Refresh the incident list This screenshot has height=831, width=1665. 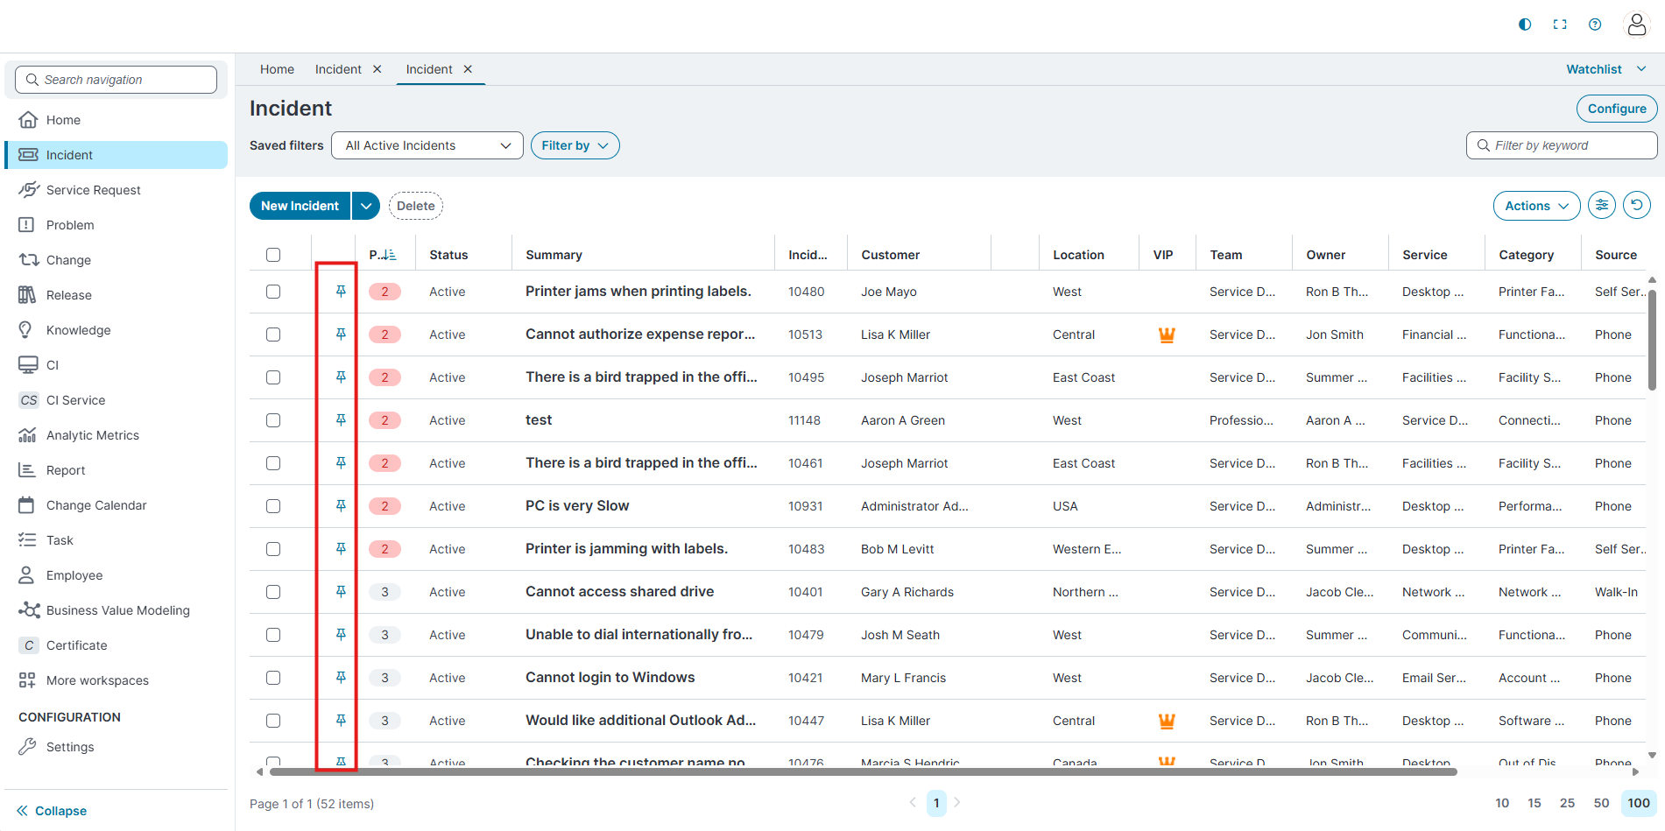(x=1636, y=205)
